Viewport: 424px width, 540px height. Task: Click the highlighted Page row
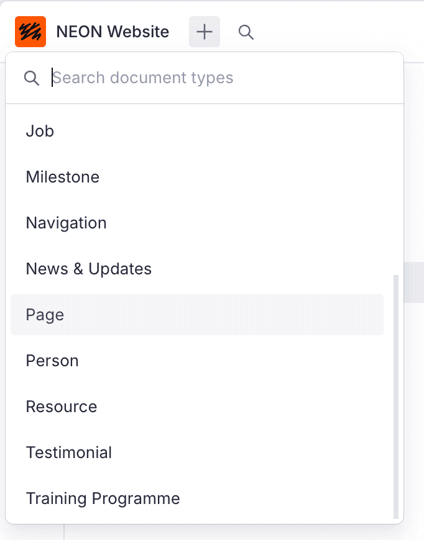tap(197, 315)
